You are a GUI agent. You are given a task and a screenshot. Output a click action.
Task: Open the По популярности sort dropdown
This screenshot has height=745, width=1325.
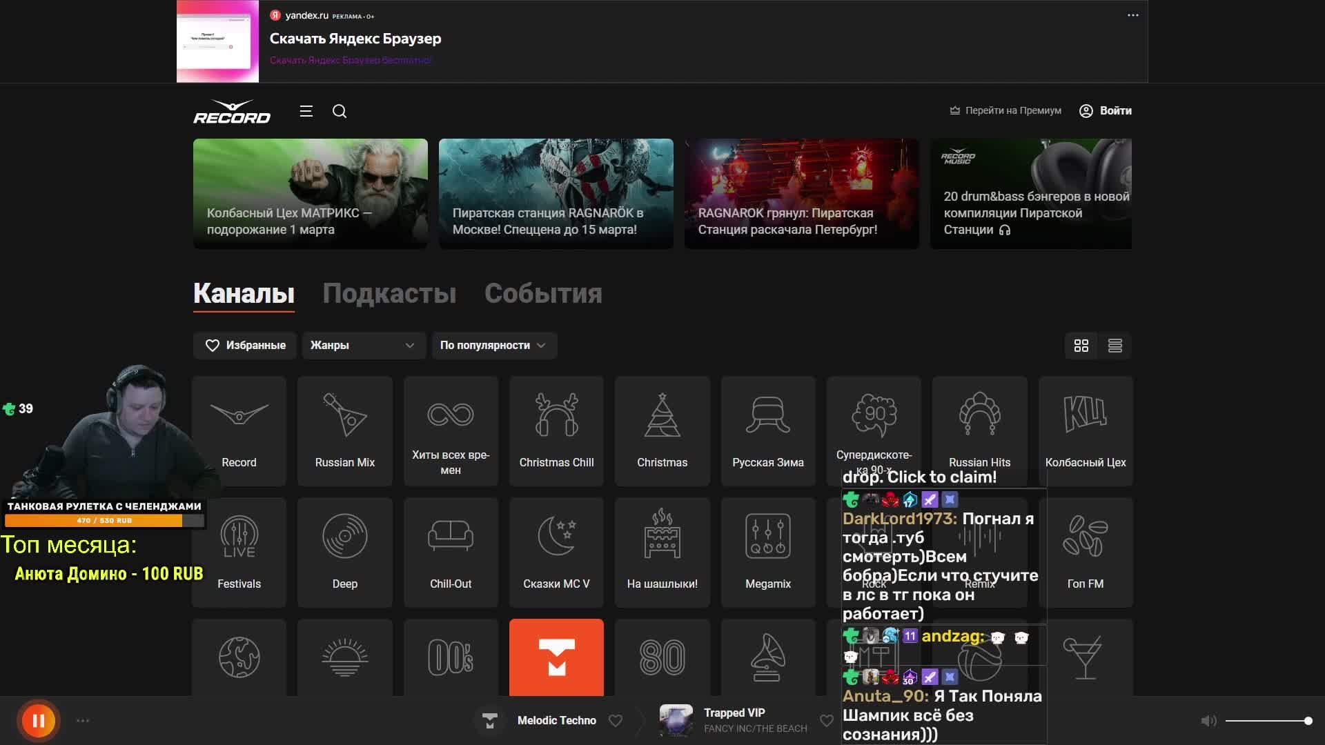(x=493, y=346)
